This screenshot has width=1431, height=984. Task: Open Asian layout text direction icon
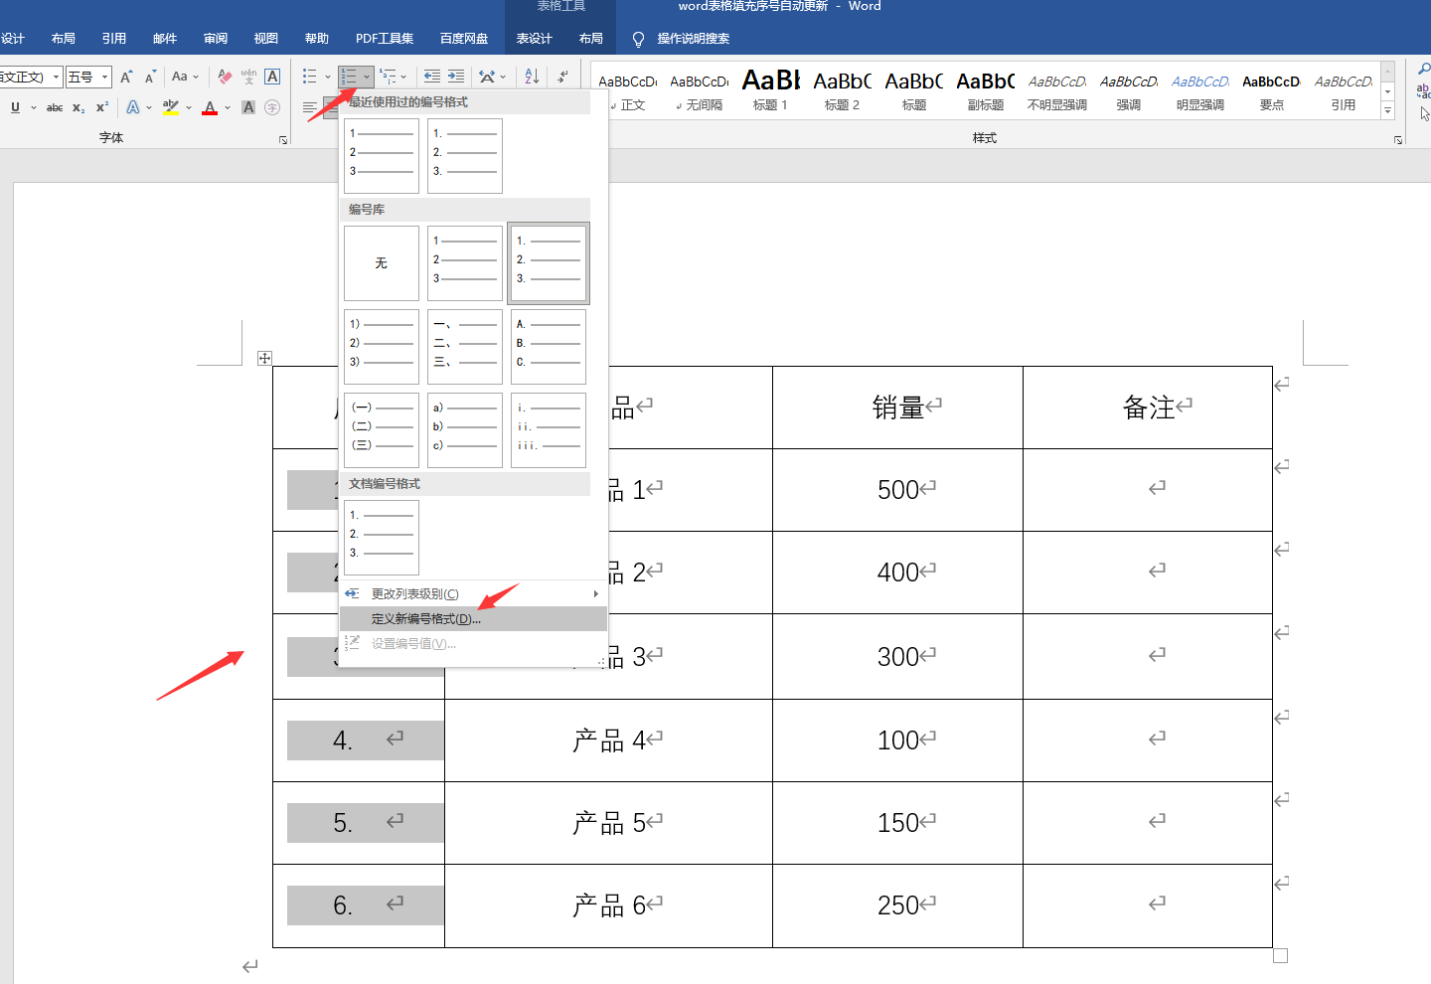[487, 77]
